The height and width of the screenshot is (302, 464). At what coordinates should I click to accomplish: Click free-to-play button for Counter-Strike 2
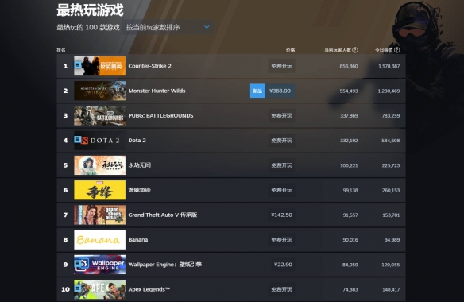[x=282, y=66]
